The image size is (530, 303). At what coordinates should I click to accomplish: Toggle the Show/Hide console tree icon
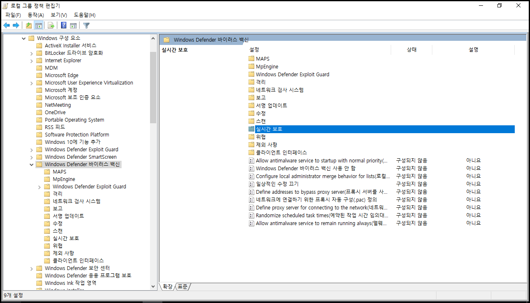pyautogui.click(x=39, y=26)
